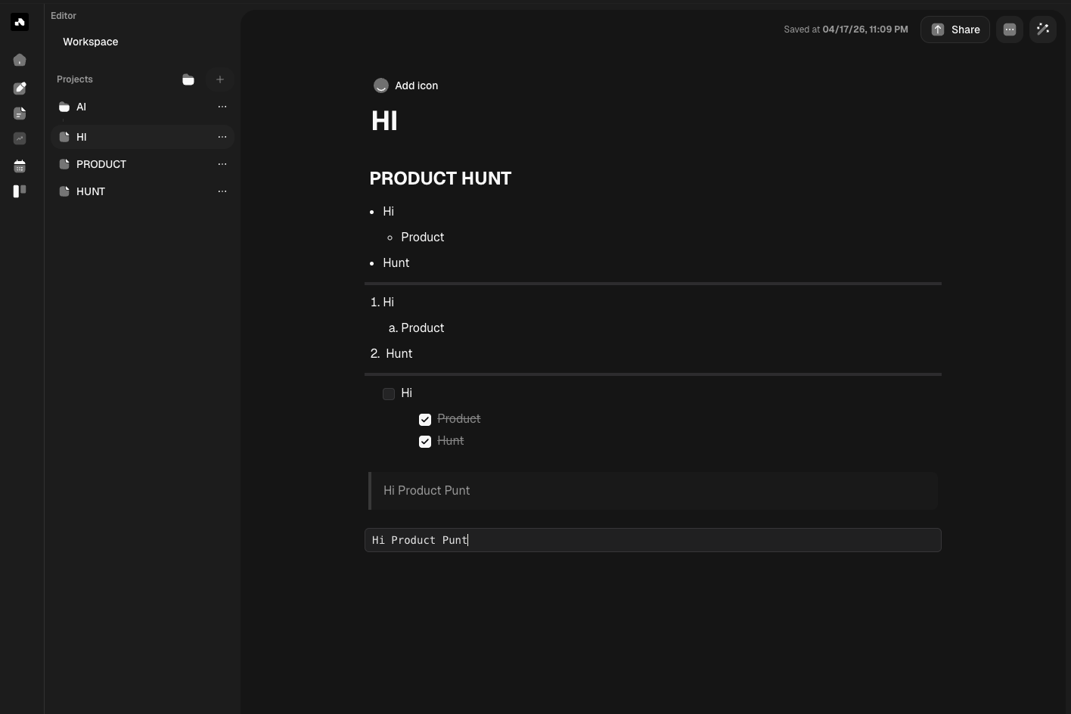Viewport: 1071px width, 714px height.
Task: Click the page title HI
Action: pyautogui.click(x=384, y=121)
